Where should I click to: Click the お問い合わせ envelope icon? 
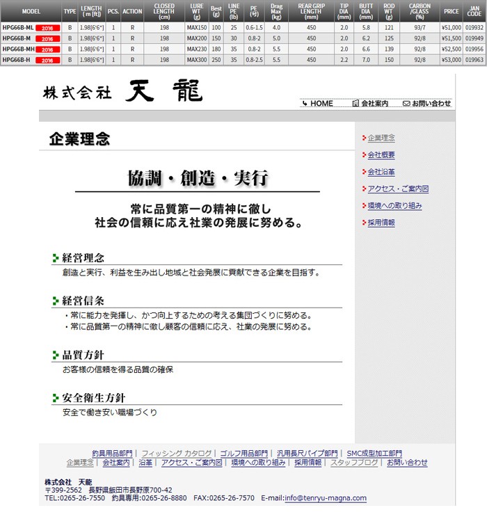(406, 103)
